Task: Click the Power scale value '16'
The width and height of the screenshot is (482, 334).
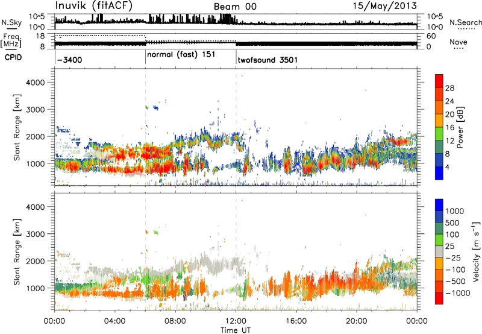Action: point(449,128)
